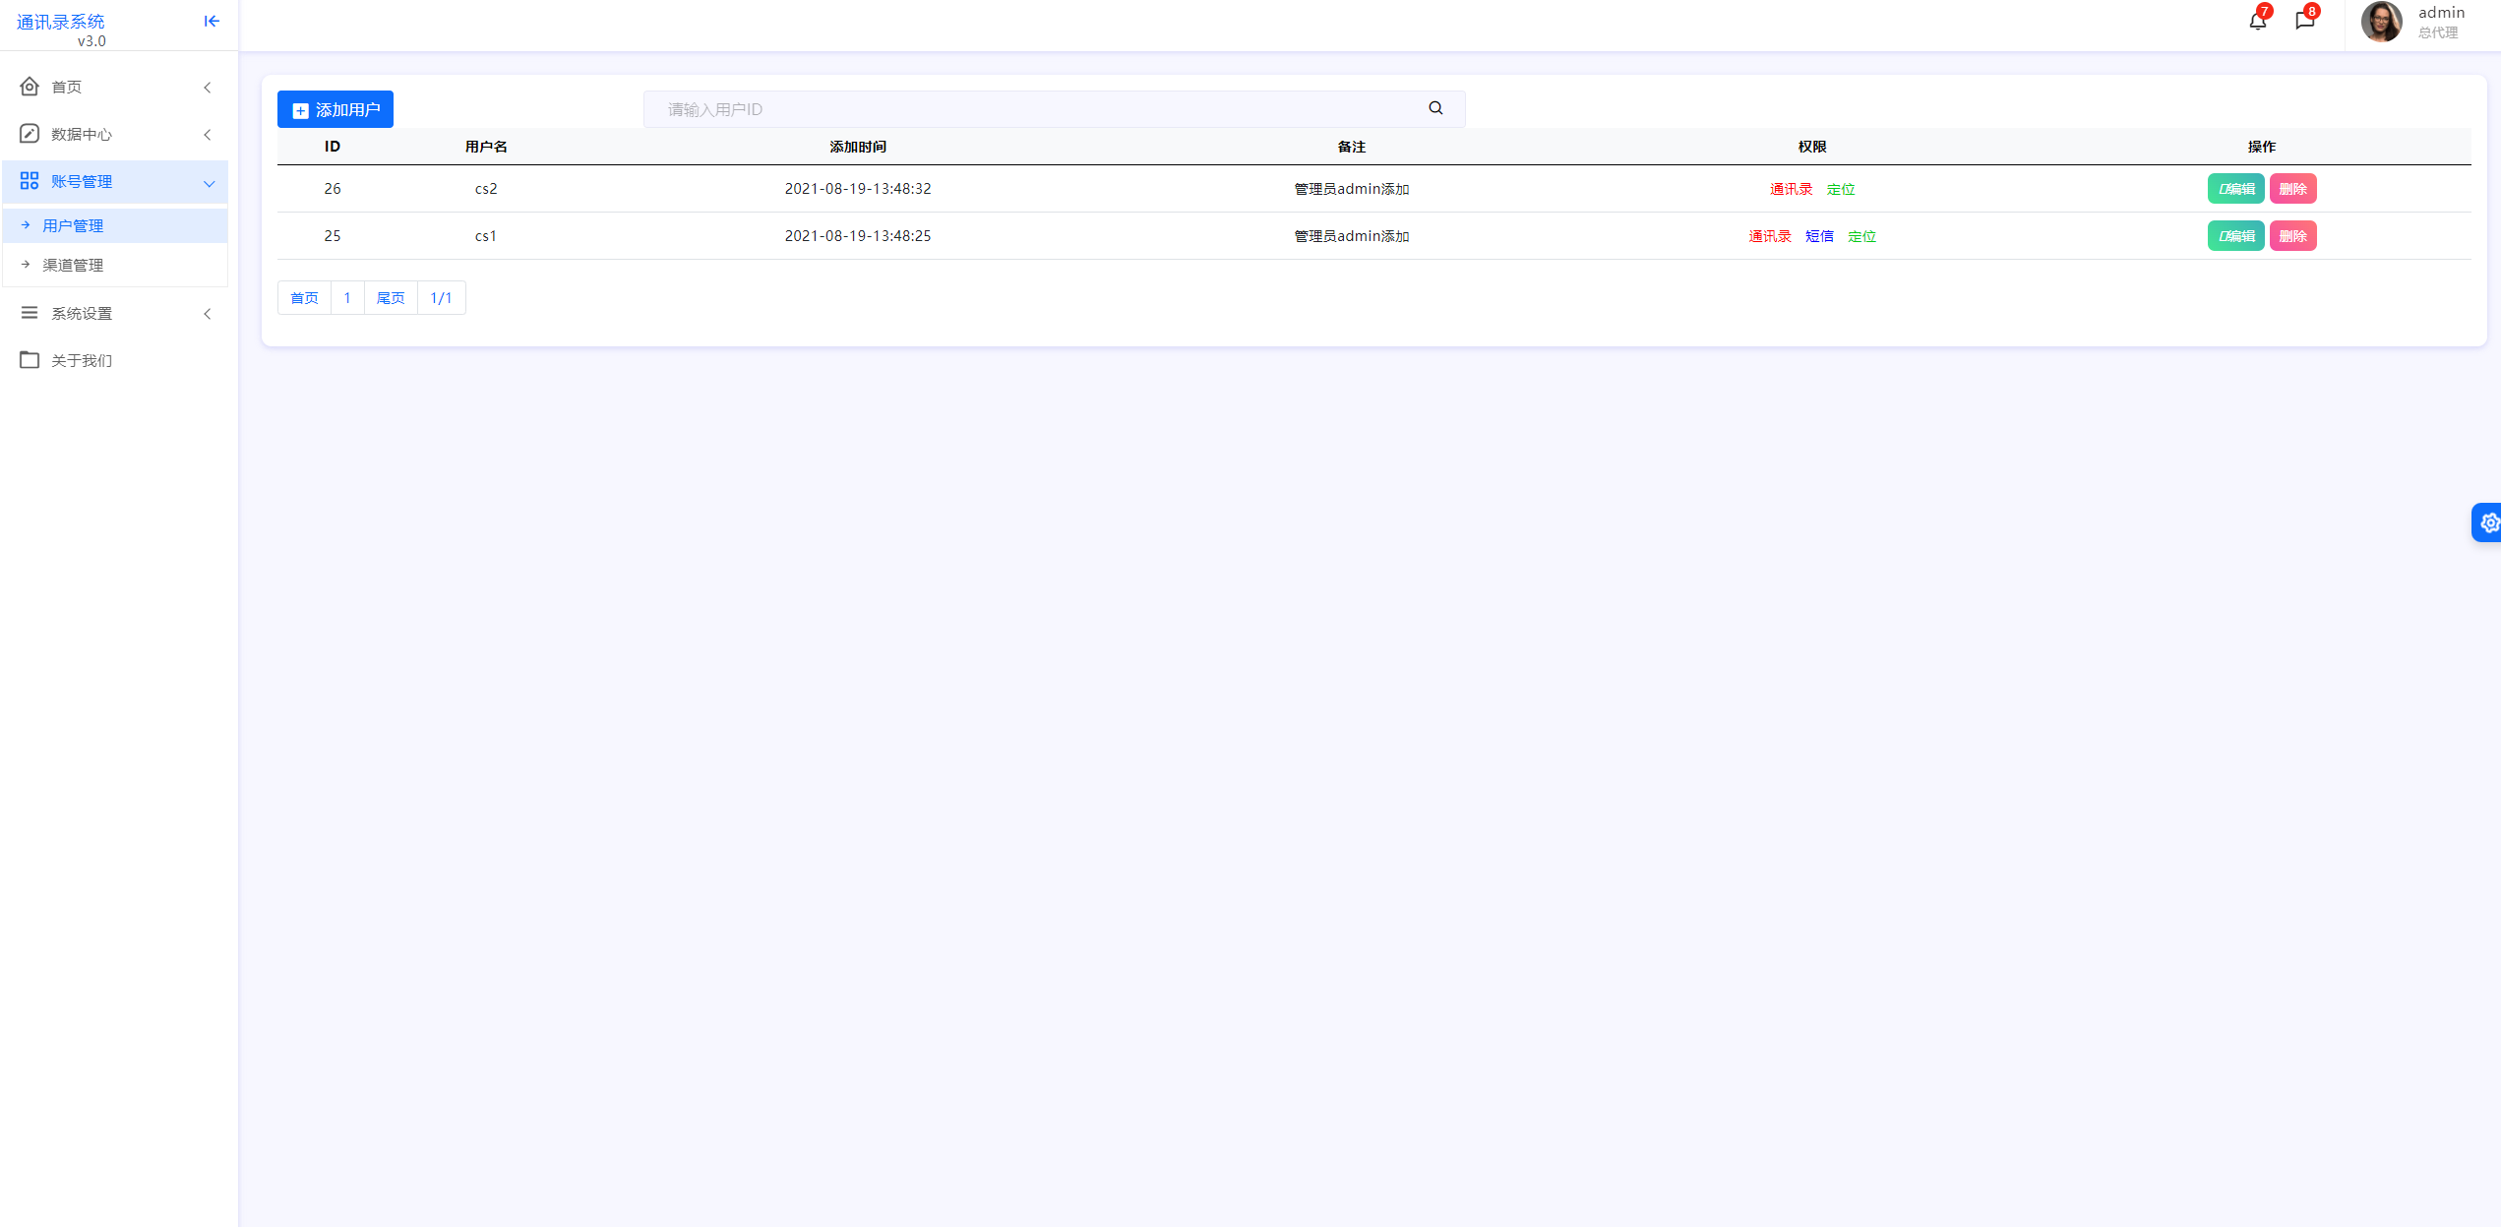Click the notification bell icon
Viewport: 2501px width, 1227px height.
2257,21
